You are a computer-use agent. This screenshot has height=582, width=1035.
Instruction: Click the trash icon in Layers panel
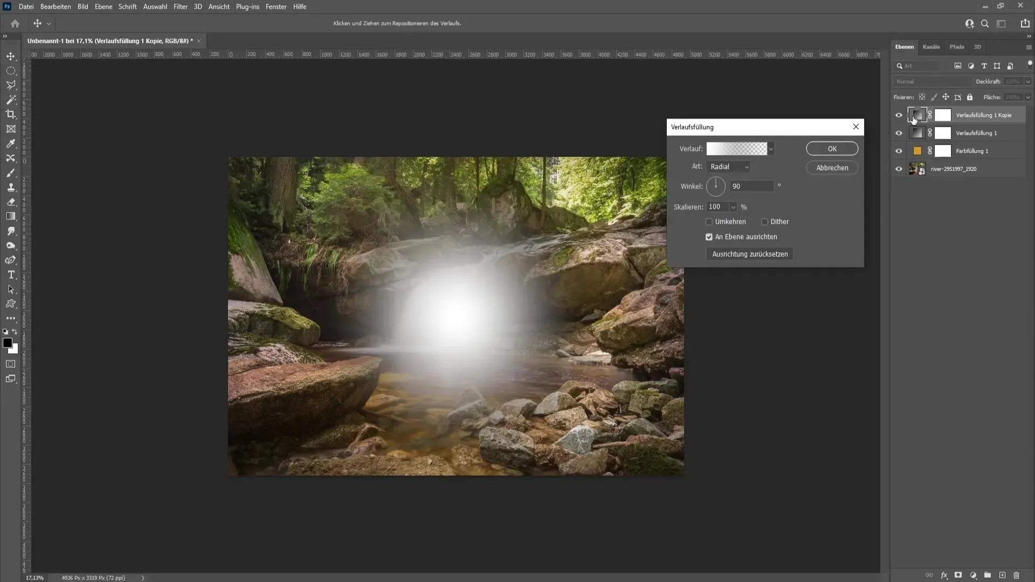1016,575
